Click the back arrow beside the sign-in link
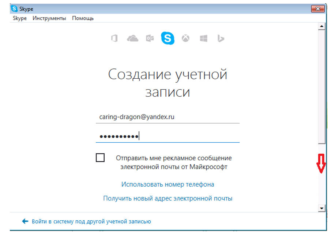The width and height of the screenshot is (331, 232). tap(25, 221)
